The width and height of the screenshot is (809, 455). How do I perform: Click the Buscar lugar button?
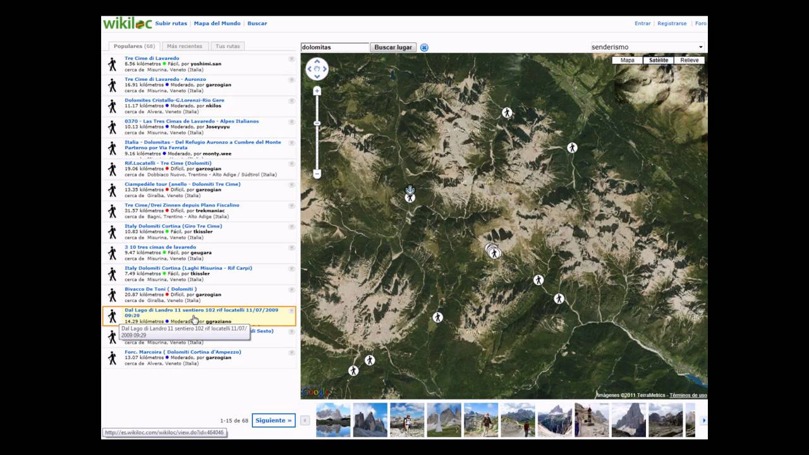[393, 47]
